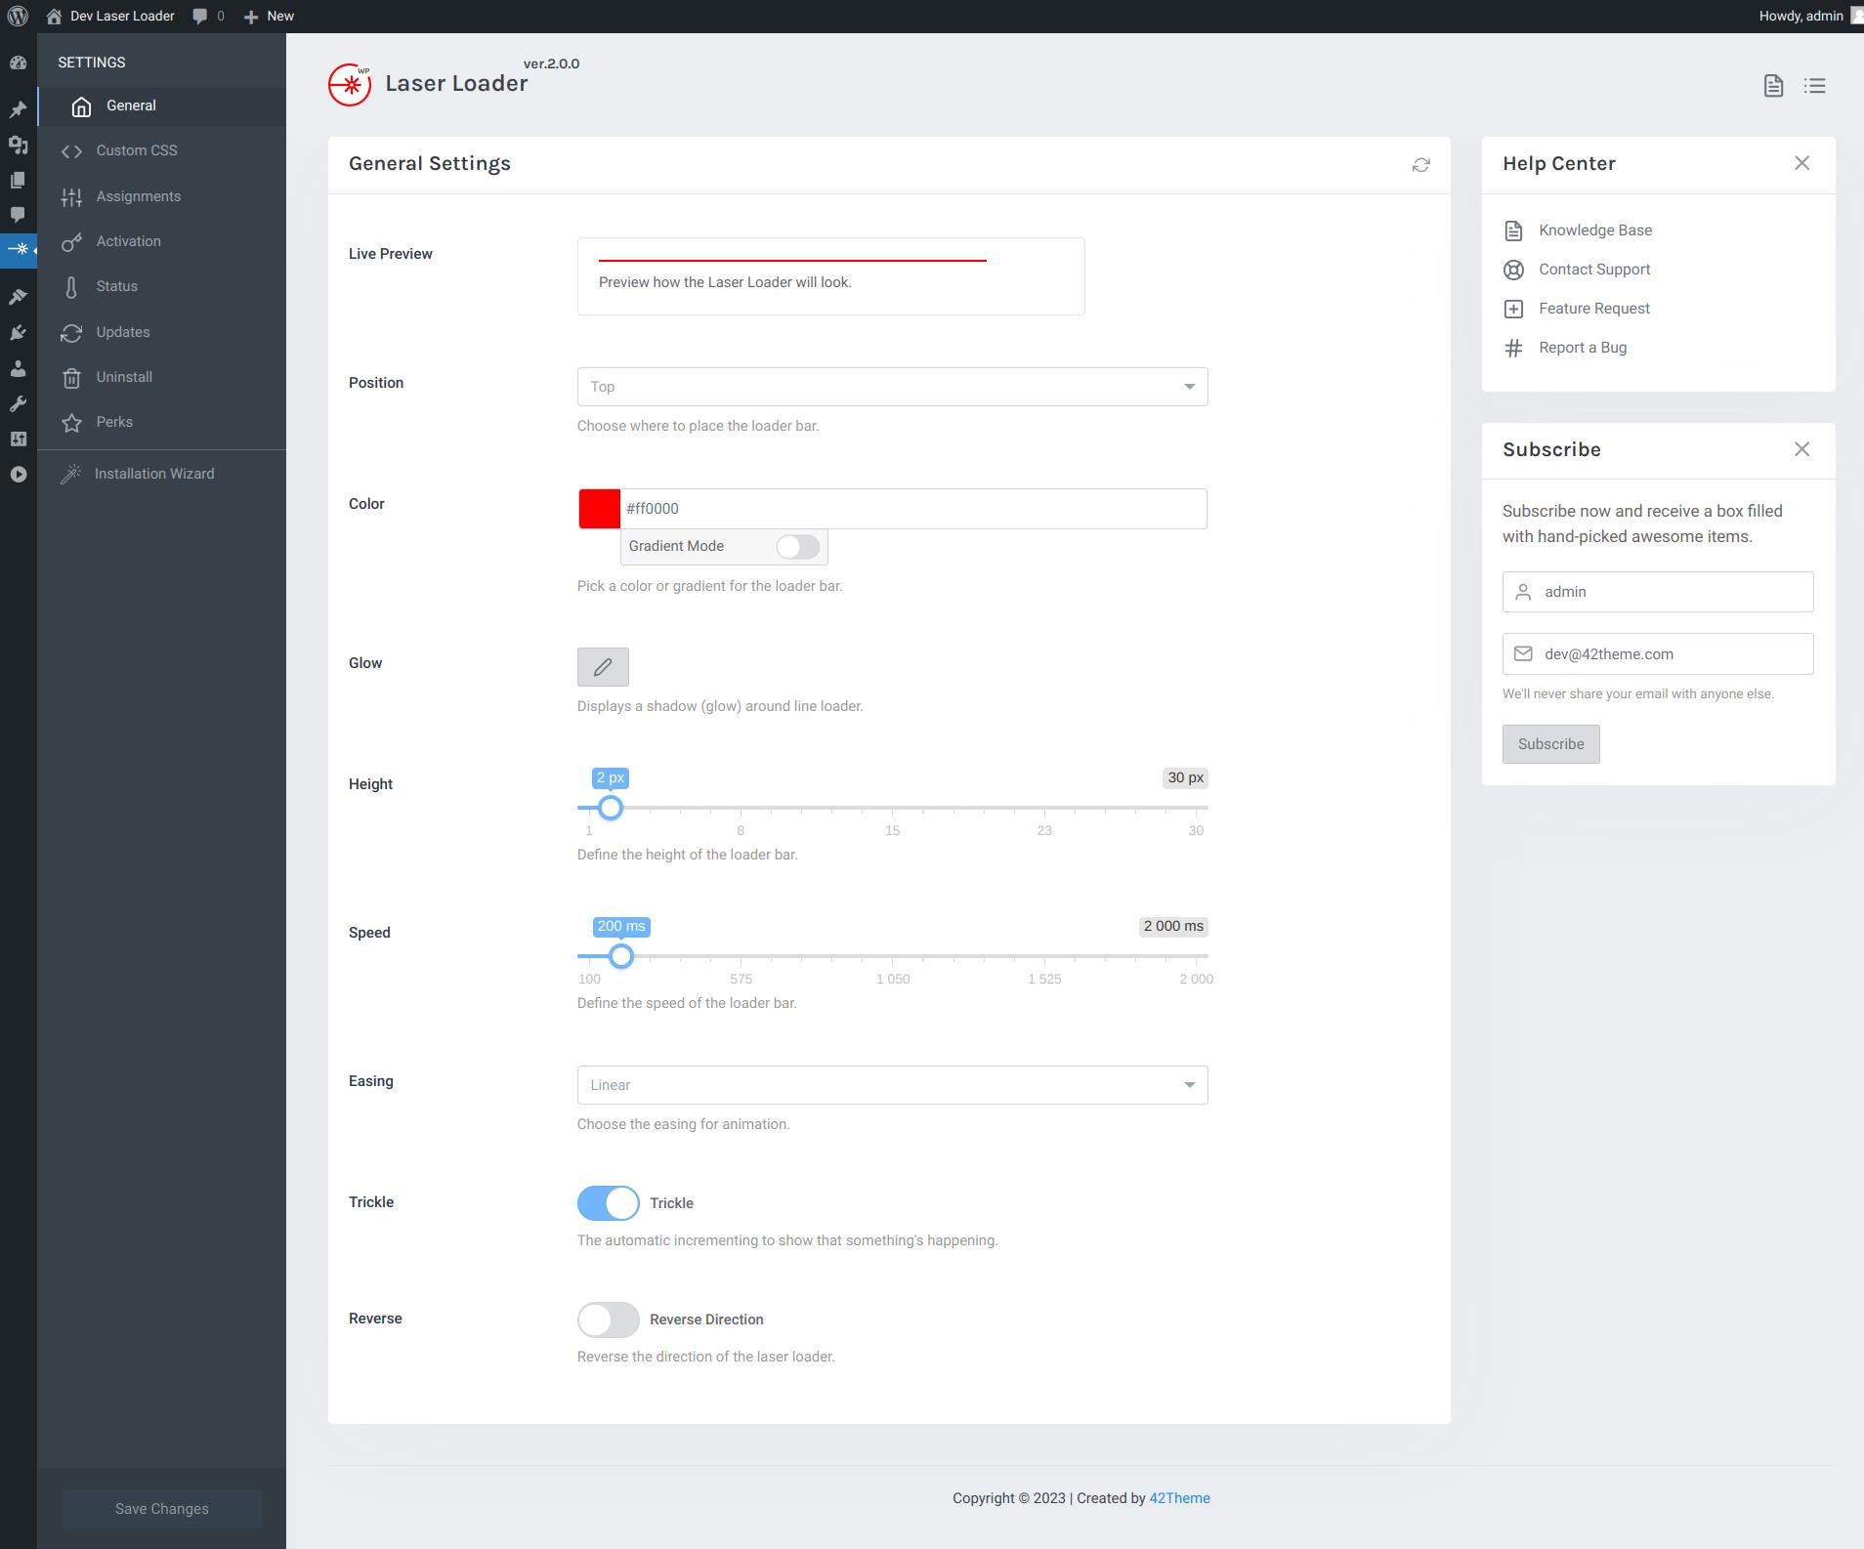Click the Laser Loader logo
Viewport: 1864px width, 1549px height.
350,85
